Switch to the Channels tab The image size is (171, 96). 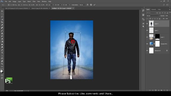pos(154,10)
